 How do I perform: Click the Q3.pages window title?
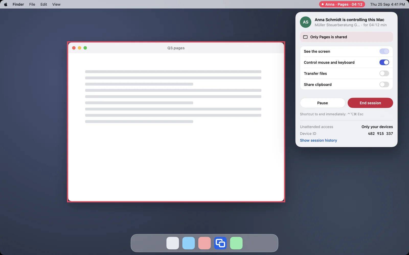click(x=176, y=48)
